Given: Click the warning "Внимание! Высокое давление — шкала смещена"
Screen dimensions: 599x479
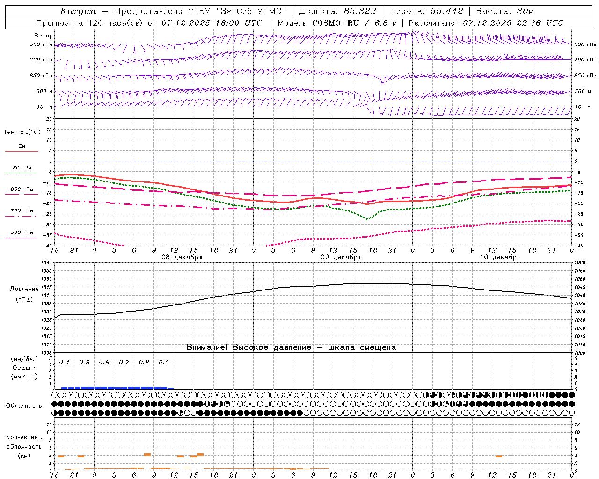Looking at the screenshot, I should pyautogui.click(x=292, y=347).
